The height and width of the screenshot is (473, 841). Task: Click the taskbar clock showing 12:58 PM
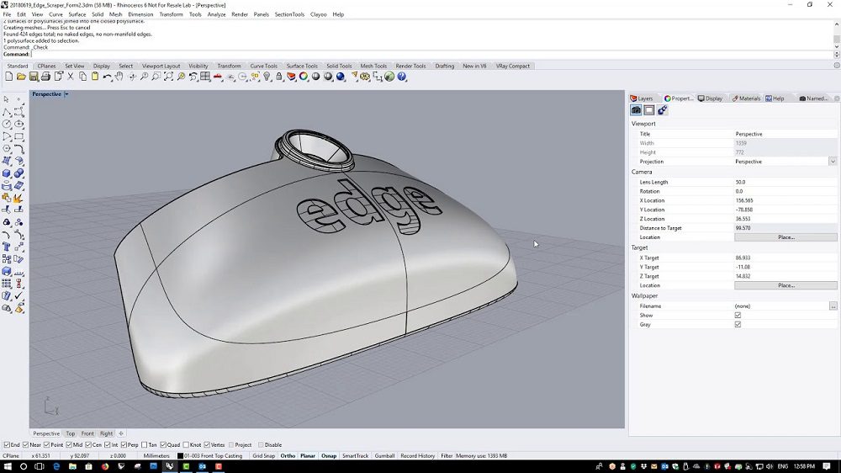(x=803, y=466)
